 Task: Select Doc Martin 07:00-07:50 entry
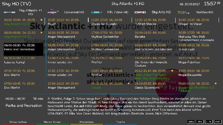click(24, 73)
